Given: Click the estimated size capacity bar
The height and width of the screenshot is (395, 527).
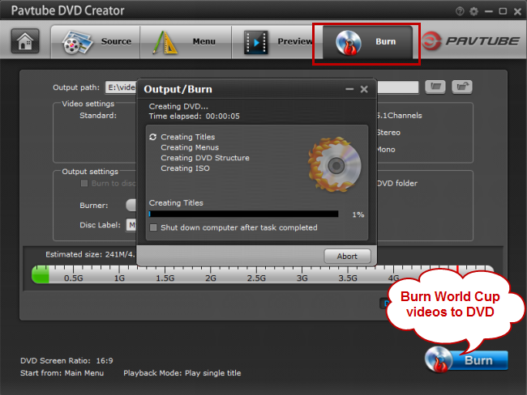Looking at the screenshot, I should (263, 274).
